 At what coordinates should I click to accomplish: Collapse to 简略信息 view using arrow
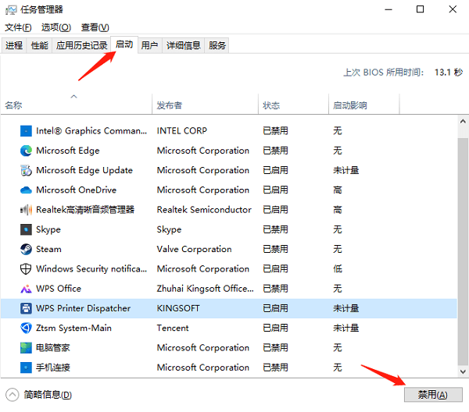tap(13, 395)
